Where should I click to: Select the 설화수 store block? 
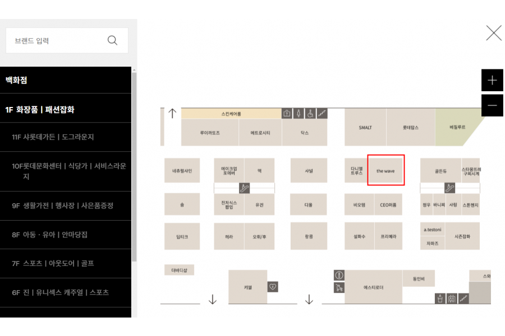pyautogui.click(x=360, y=236)
